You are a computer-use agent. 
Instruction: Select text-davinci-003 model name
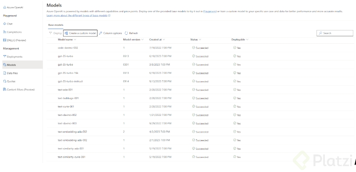tap(67, 123)
